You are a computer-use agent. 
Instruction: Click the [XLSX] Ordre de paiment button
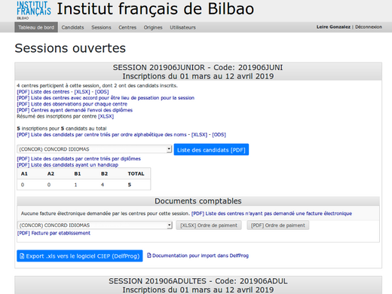point(209,225)
